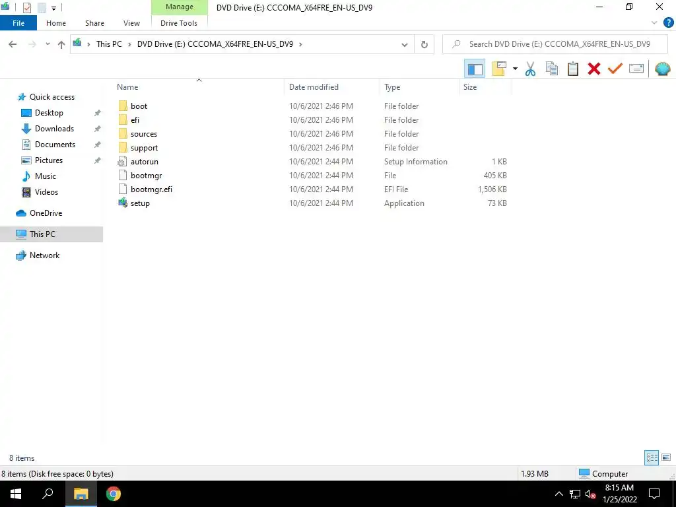Click the Manage contextual tab header
The width and height of the screenshot is (676, 507).
pos(180,7)
